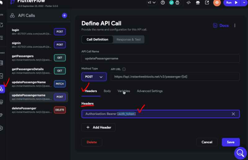Open the media assets sidebar icon
248x160 pixels.
coord(2,102)
